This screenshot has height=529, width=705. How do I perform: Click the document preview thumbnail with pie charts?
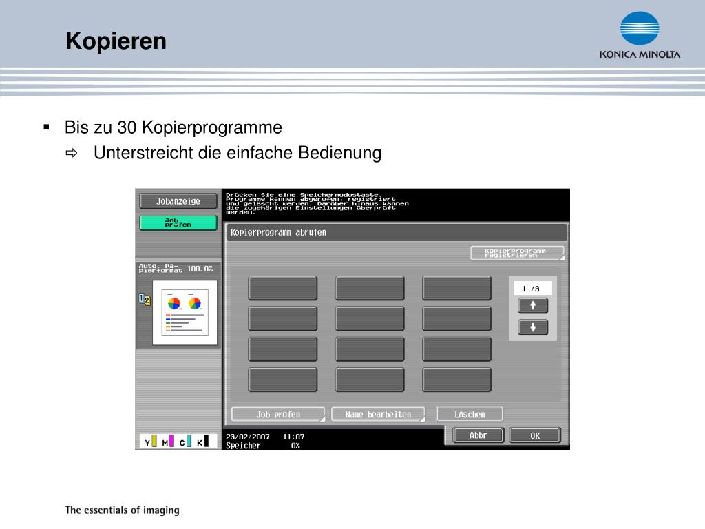(185, 313)
